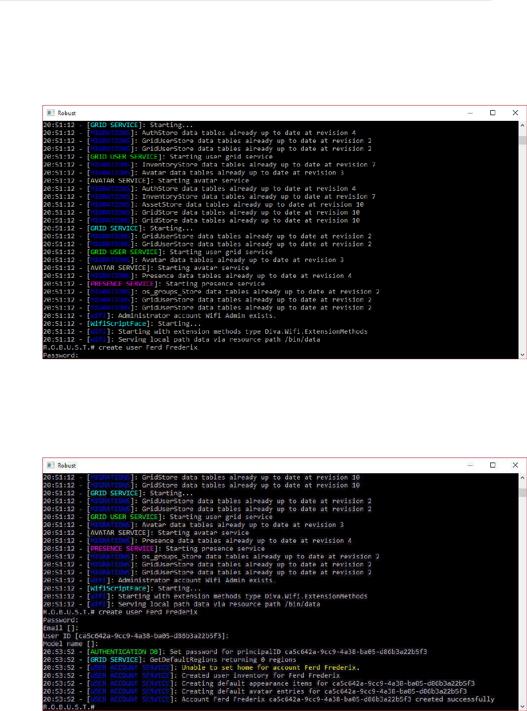The image size is (527, 711).
Task: Click the AUTHENTICATION DB 'Set password for principalID' line
Action: 235,651
